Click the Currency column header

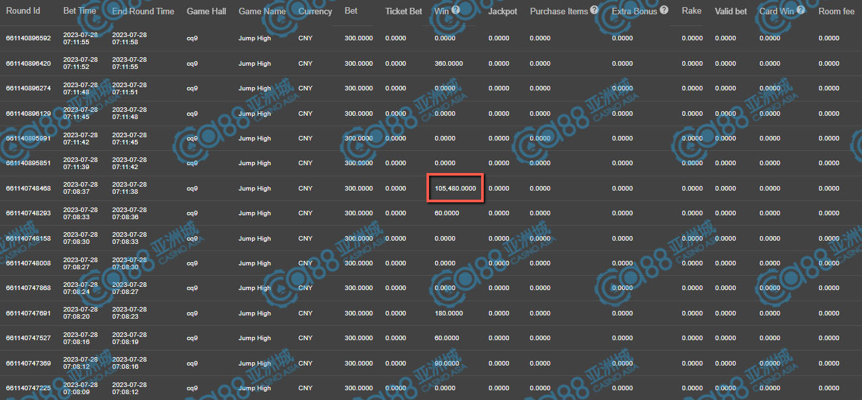[x=315, y=11]
